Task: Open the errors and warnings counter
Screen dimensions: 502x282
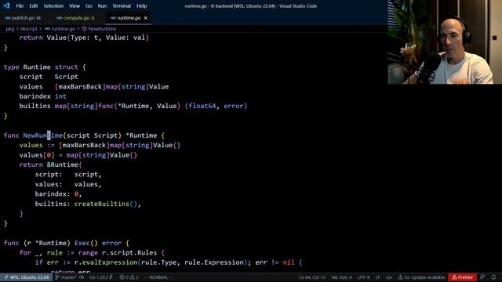Action: [129, 277]
